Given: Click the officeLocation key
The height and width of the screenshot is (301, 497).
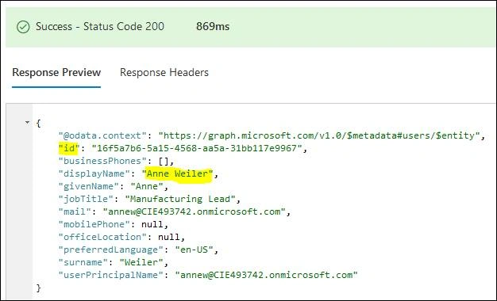Looking at the screenshot, I should click(102, 237).
